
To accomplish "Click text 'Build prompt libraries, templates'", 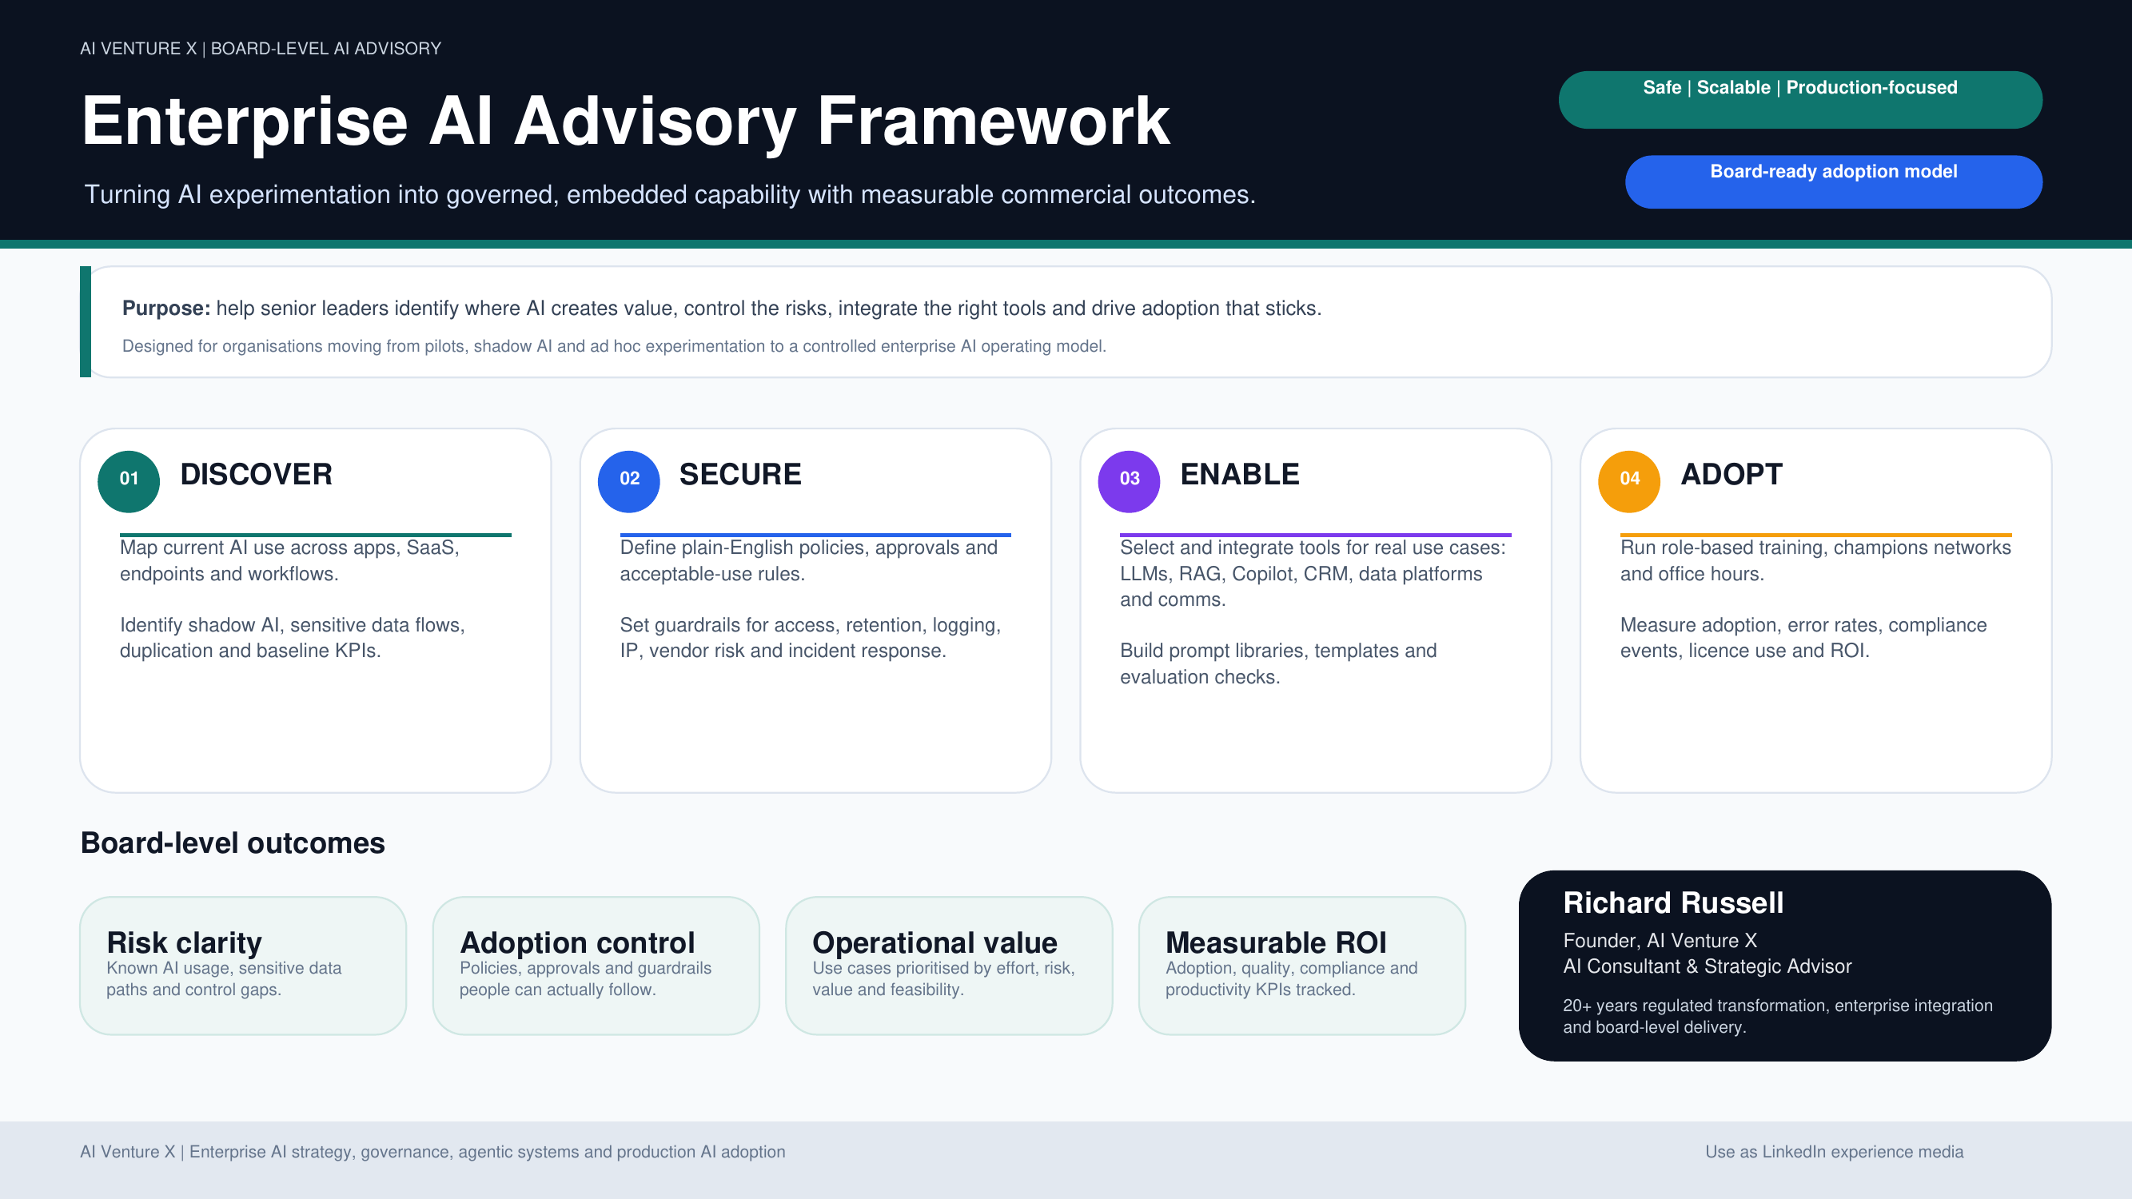I will [1278, 663].
